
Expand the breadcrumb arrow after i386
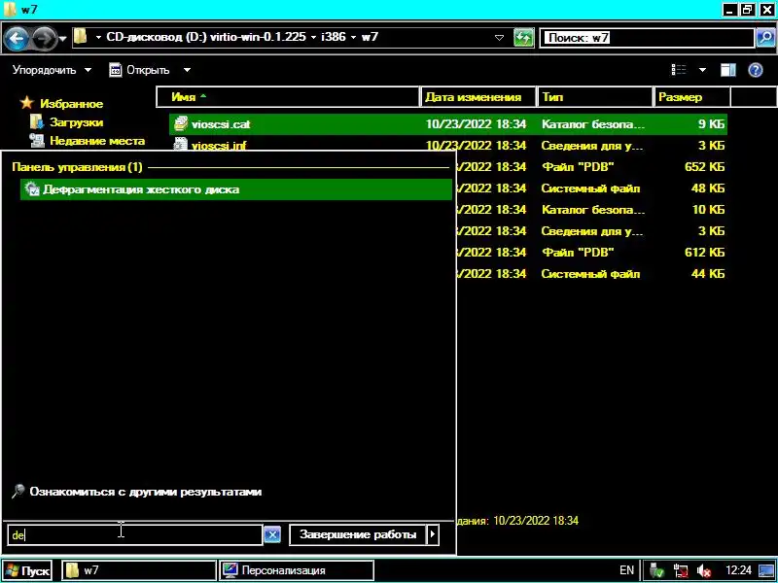[x=353, y=37]
